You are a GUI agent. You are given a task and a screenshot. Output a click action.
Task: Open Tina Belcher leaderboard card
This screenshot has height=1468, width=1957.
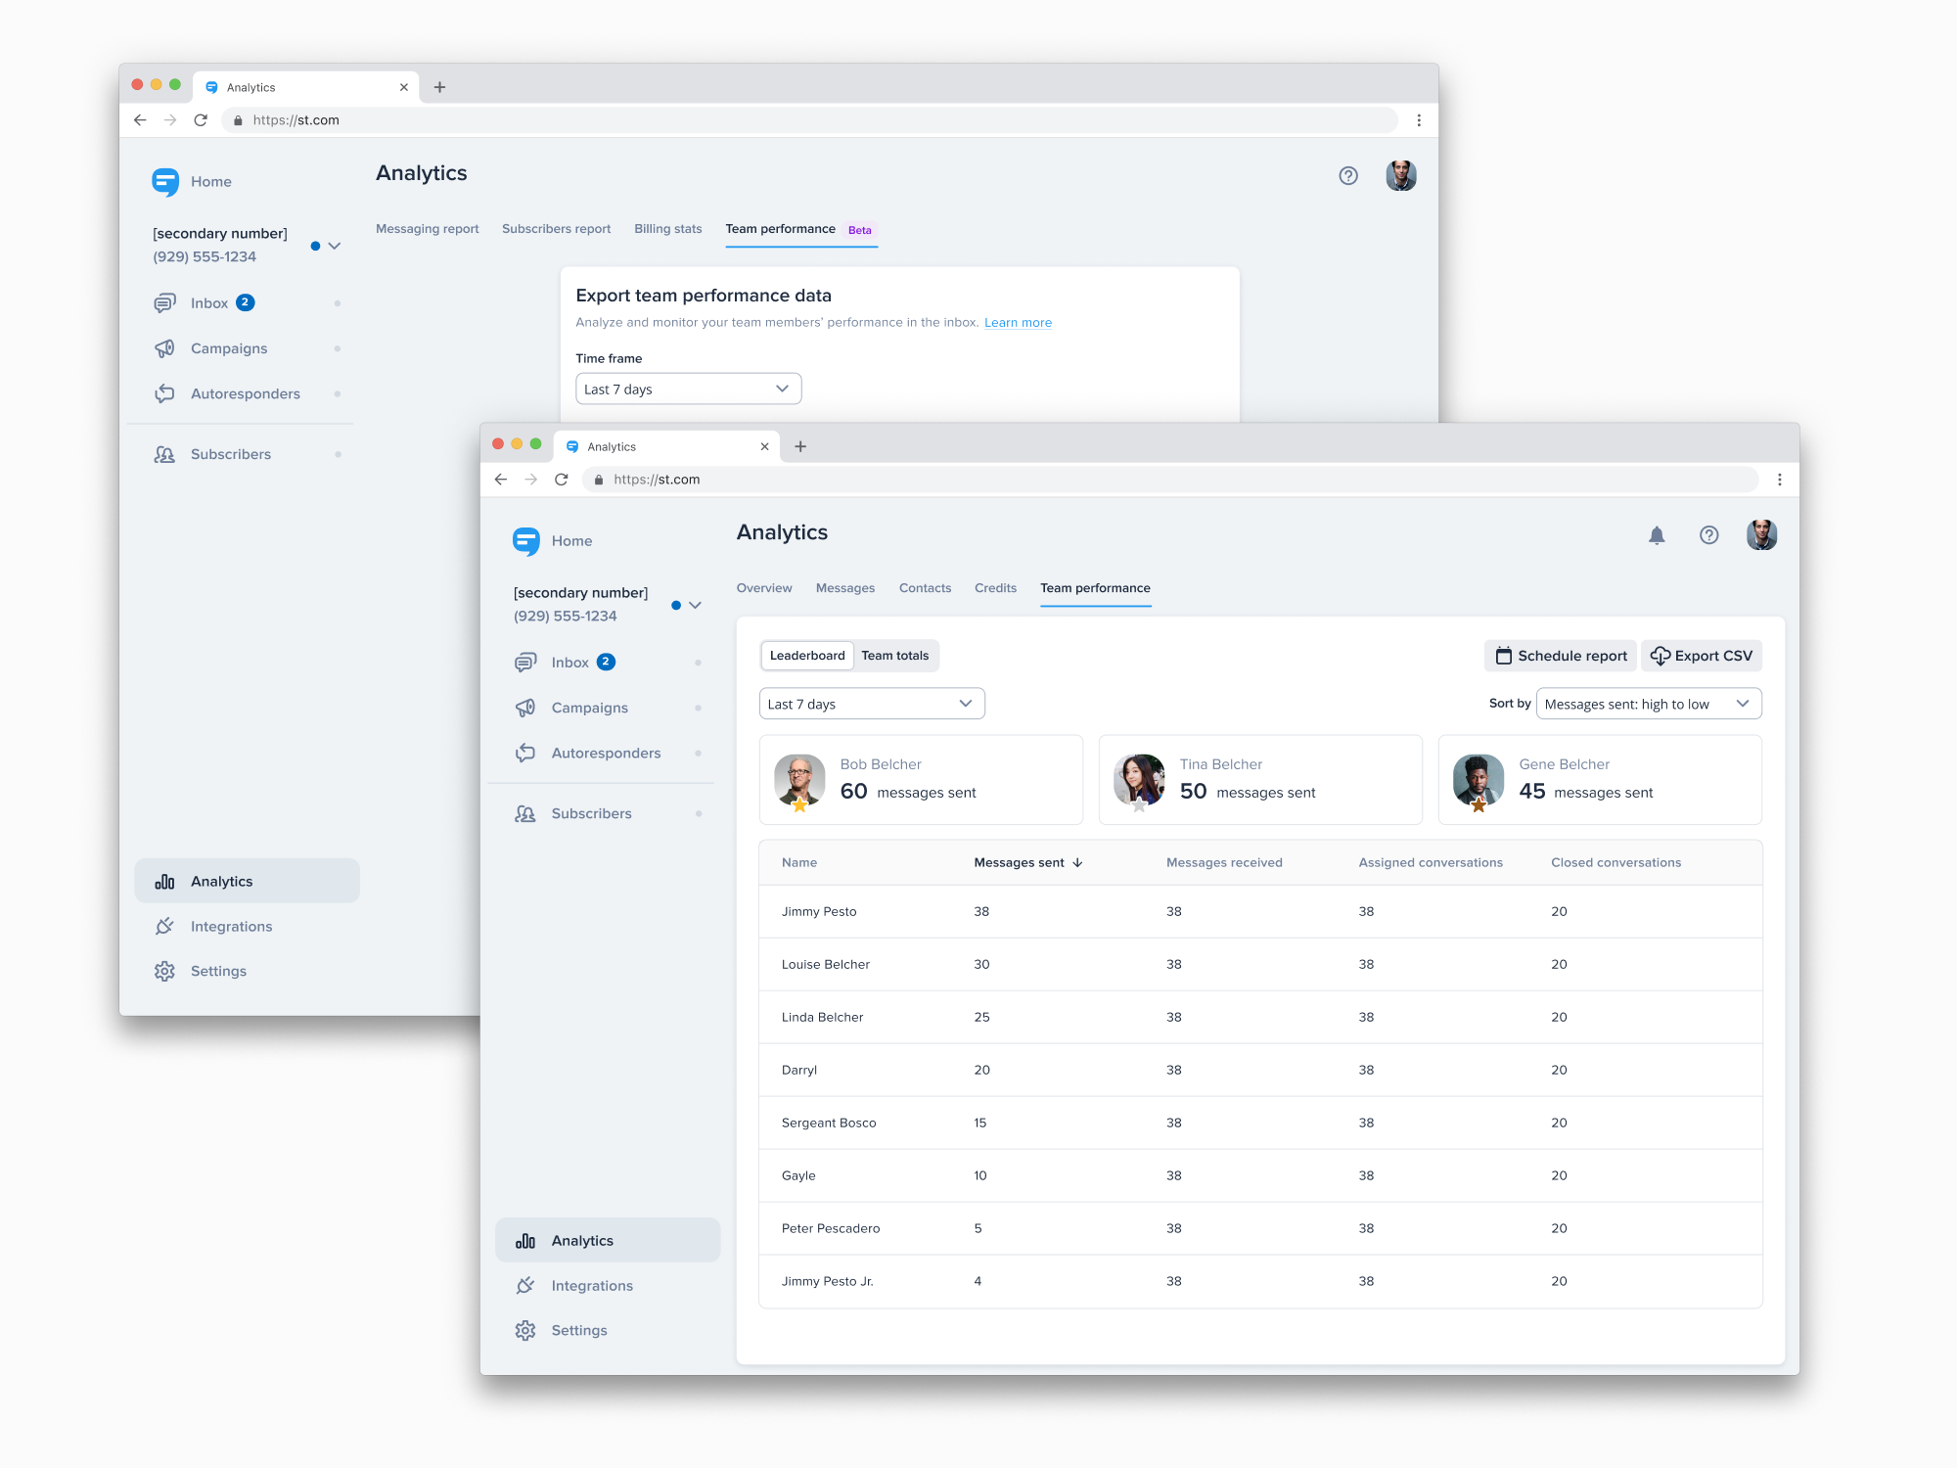[x=1260, y=780]
